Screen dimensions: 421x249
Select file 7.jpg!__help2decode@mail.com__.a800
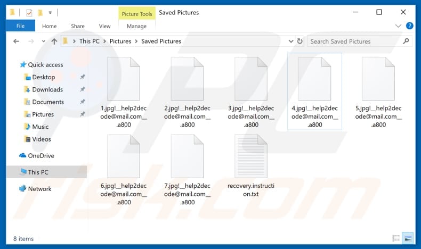coord(187,170)
